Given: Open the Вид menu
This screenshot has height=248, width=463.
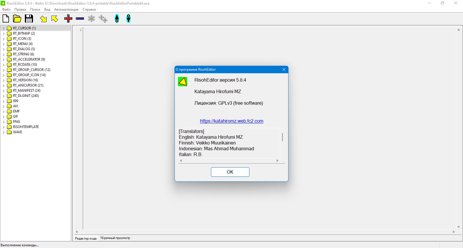Looking at the screenshot, I should click(x=47, y=10).
